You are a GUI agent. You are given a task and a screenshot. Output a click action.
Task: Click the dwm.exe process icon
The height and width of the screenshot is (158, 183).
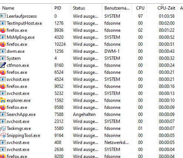click(x=3, y=51)
